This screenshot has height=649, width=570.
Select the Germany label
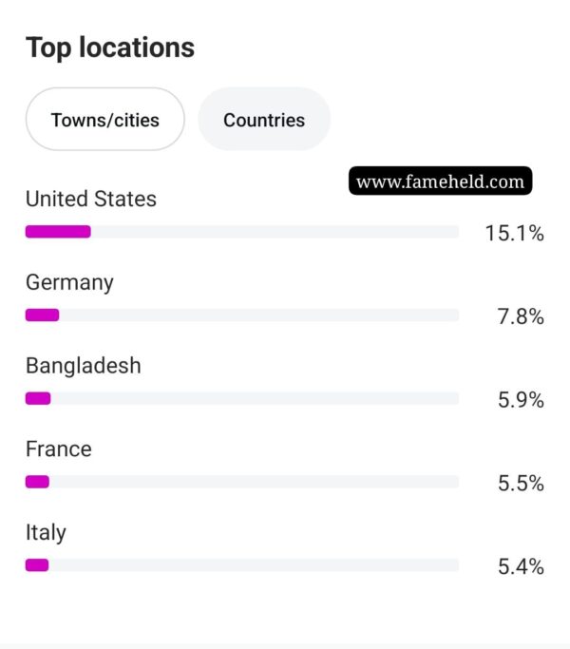[69, 283]
